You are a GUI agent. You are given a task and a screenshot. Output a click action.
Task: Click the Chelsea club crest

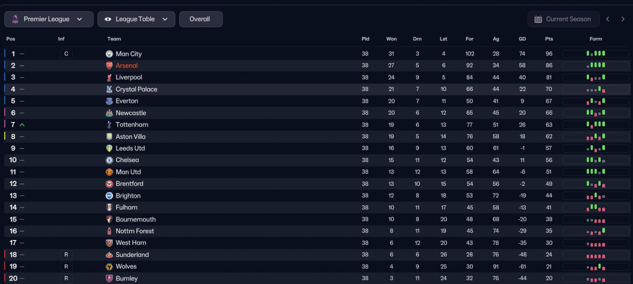[109, 160]
